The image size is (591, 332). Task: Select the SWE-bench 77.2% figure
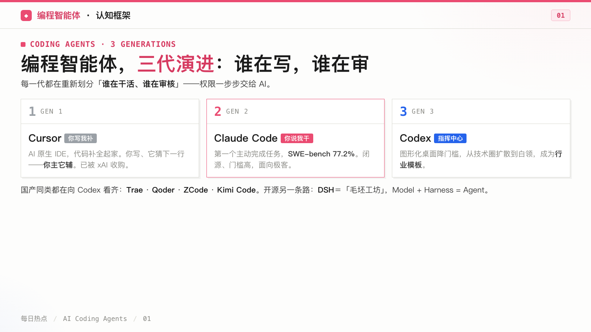321,154
